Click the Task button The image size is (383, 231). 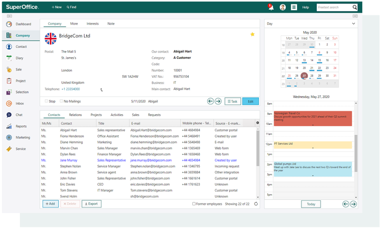pyautogui.click(x=233, y=101)
